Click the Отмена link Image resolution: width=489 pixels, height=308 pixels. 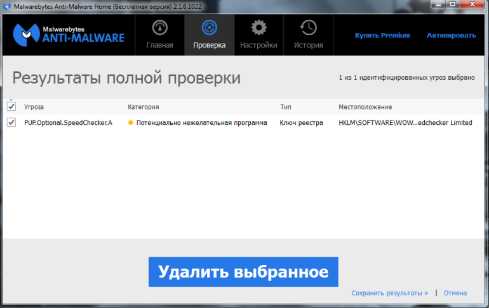[455, 293]
